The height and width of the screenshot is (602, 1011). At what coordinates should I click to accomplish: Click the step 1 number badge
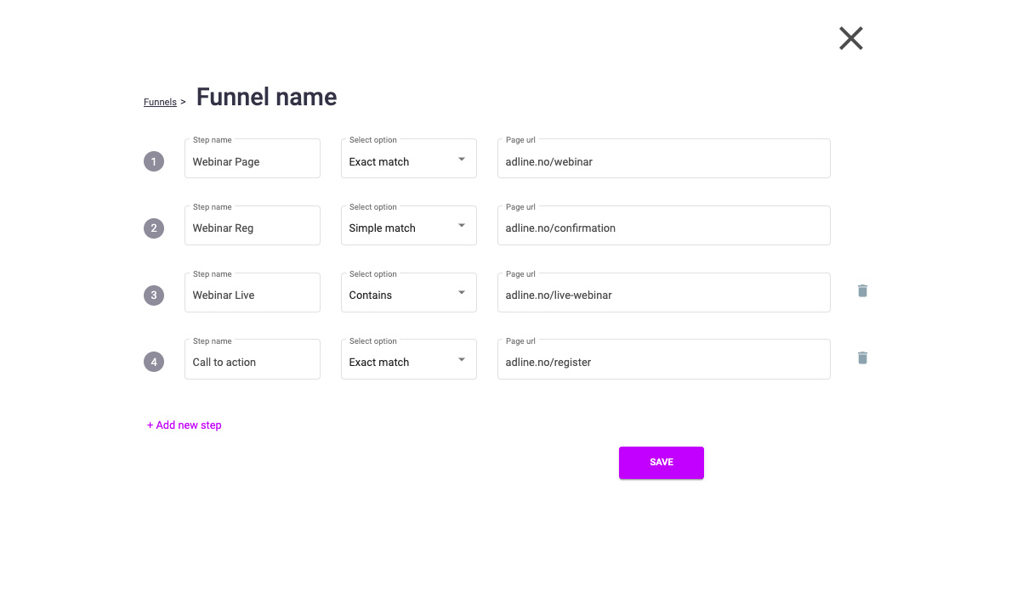pyautogui.click(x=154, y=161)
